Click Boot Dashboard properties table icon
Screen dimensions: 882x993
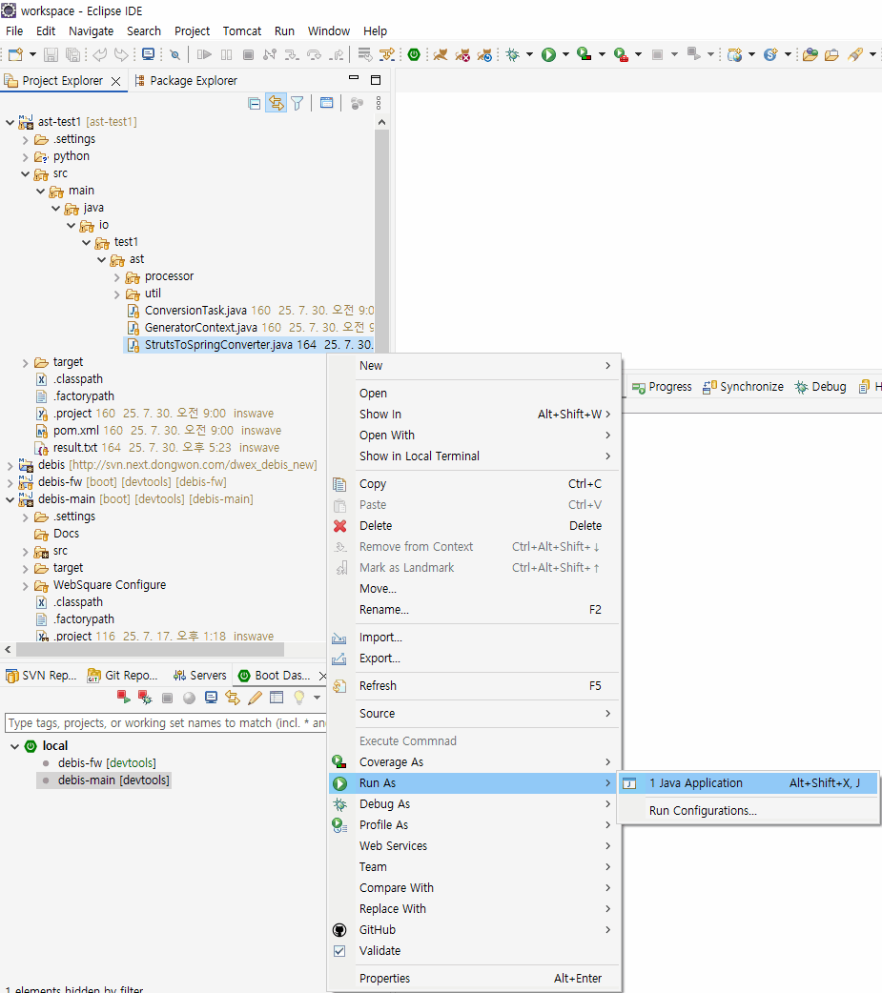[x=277, y=698]
